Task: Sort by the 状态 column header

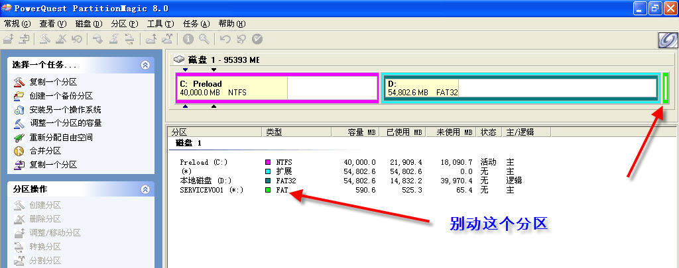Action: click(489, 132)
